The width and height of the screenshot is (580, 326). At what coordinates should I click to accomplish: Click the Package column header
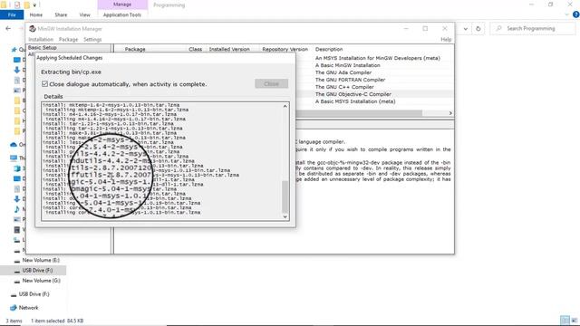tap(135, 49)
